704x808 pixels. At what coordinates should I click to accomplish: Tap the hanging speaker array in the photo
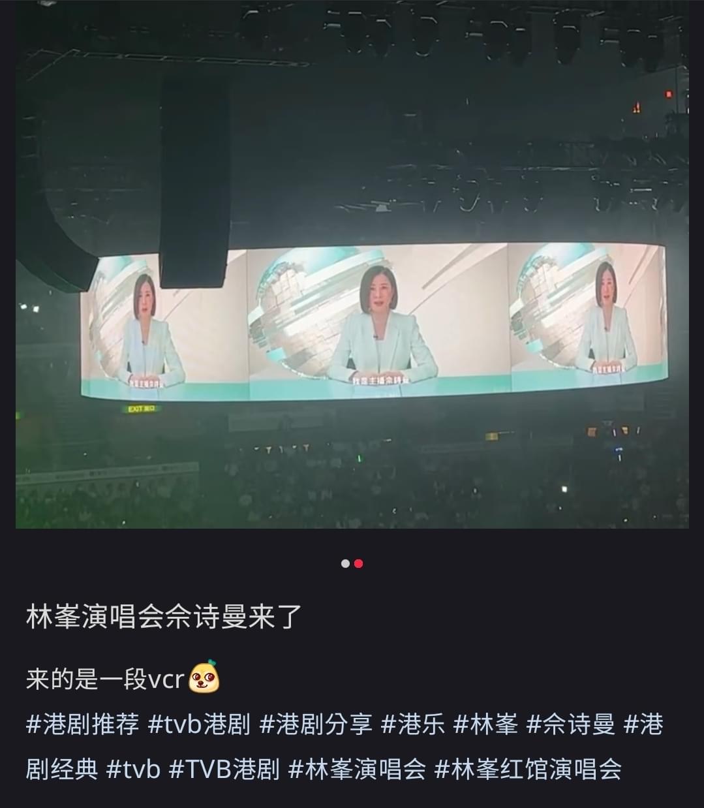point(194,183)
